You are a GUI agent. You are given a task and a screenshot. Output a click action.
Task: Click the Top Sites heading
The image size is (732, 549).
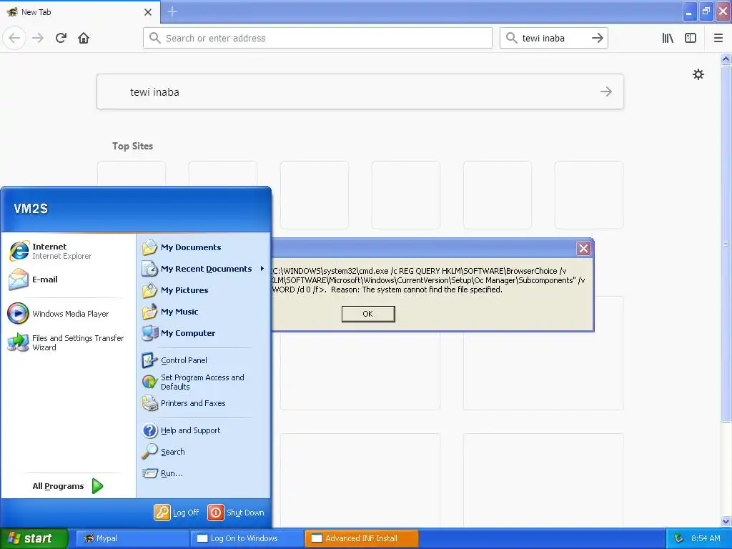click(132, 146)
